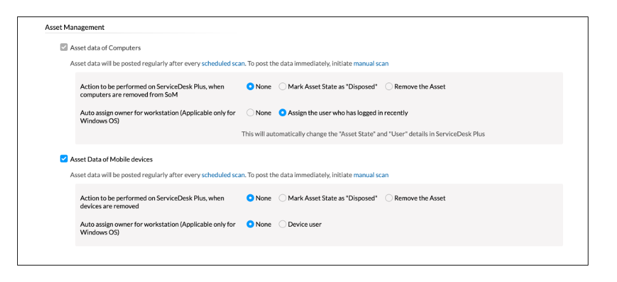The image size is (617, 282).
Task: Open manual scan link under Computers asset data
Action: point(371,64)
